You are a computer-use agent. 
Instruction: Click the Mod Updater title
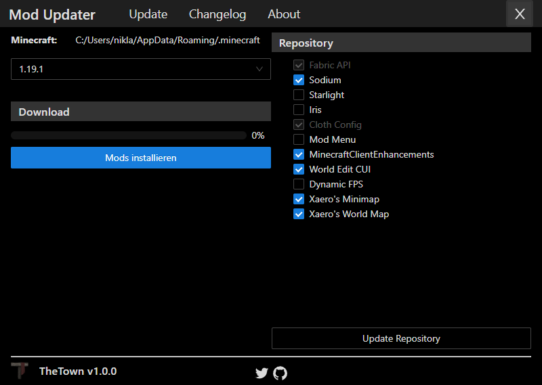[52, 14]
